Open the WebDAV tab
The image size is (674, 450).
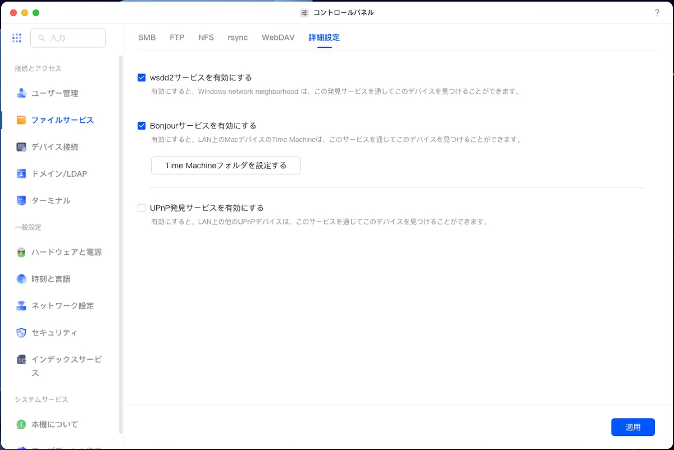pos(278,38)
